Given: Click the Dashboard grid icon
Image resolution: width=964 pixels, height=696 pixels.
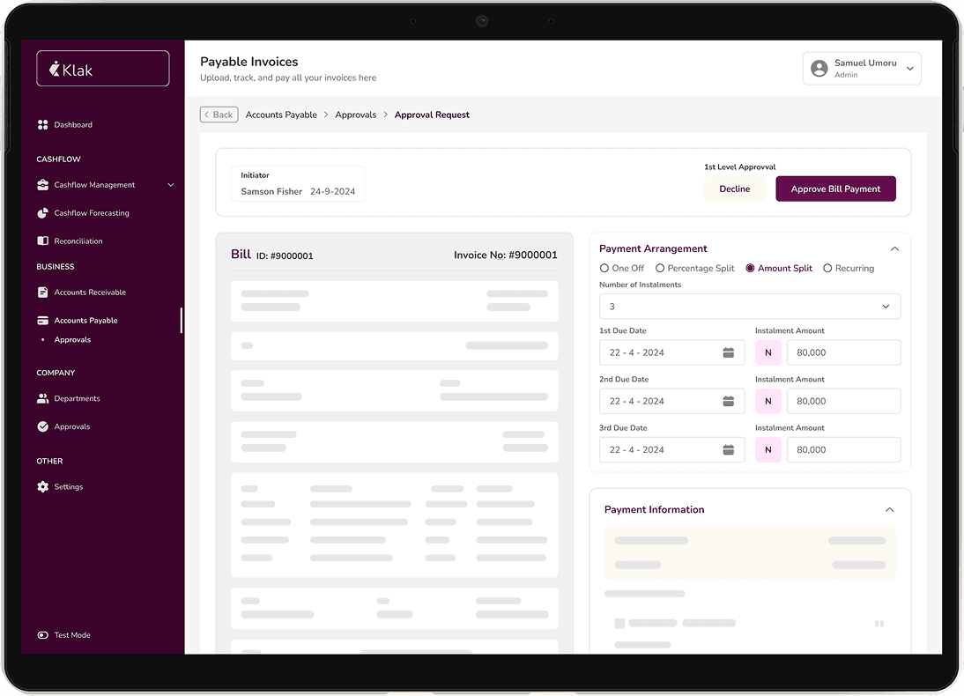Looking at the screenshot, I should point(42,125).
